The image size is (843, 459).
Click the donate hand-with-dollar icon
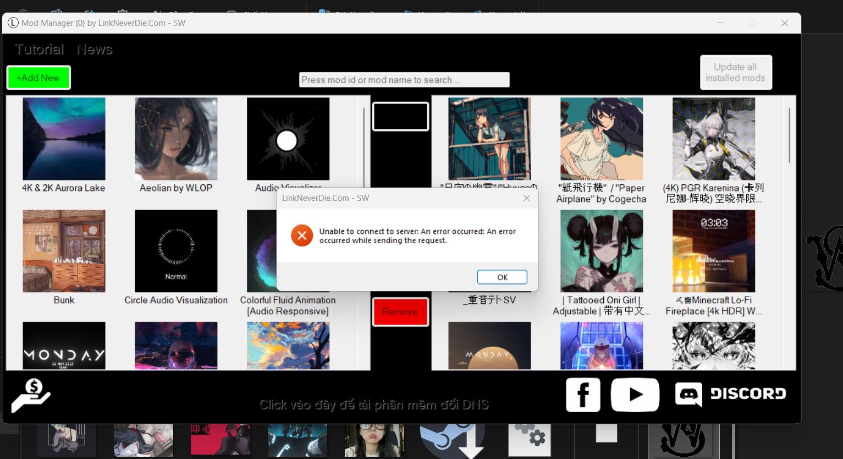(x=31, y=395)
